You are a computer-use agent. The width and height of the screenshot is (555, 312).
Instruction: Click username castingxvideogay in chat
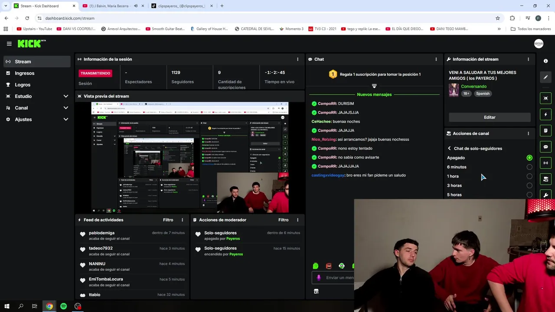pyautogui.click(x=328, y=175)
